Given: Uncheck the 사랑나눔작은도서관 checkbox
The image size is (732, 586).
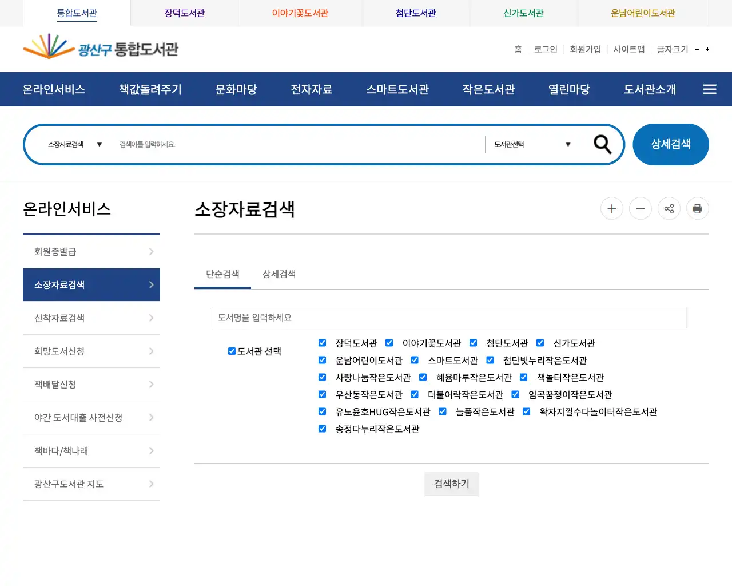Looking at the screenshot, I should coord(322,377).
